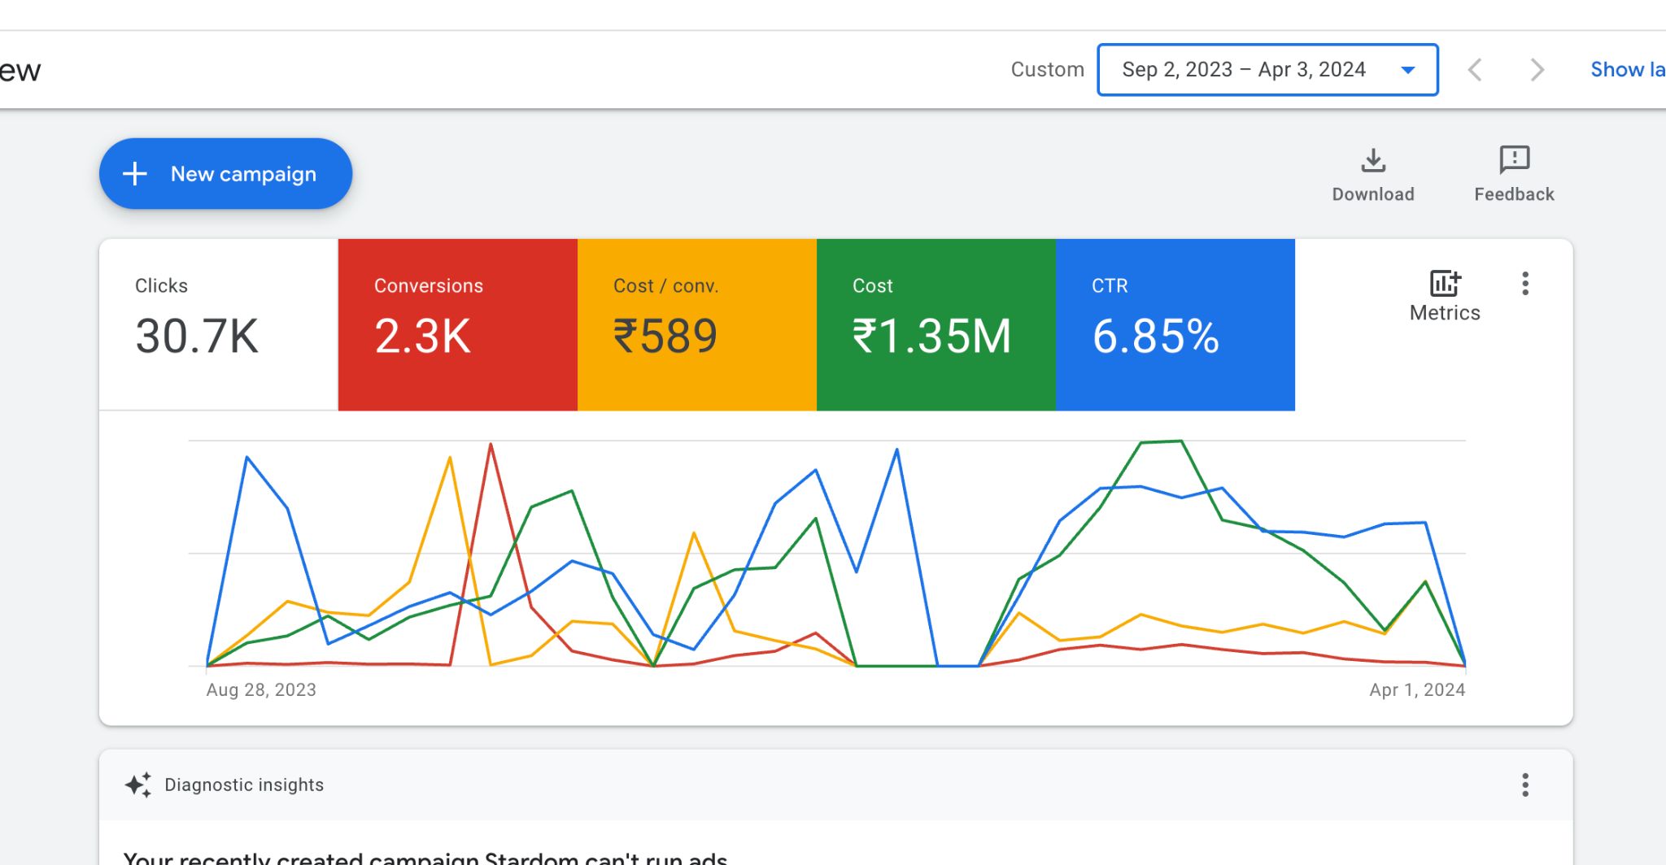Click the 30.7K clicks value
Image resolution: width=1666 pixels, height=865 pixels.
pos(197,336)
